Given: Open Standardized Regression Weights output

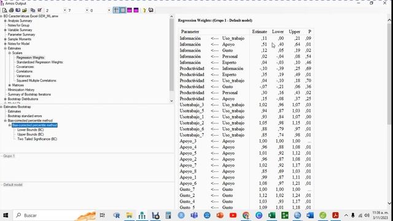Looking at the screenshot, I should [40, 62].
